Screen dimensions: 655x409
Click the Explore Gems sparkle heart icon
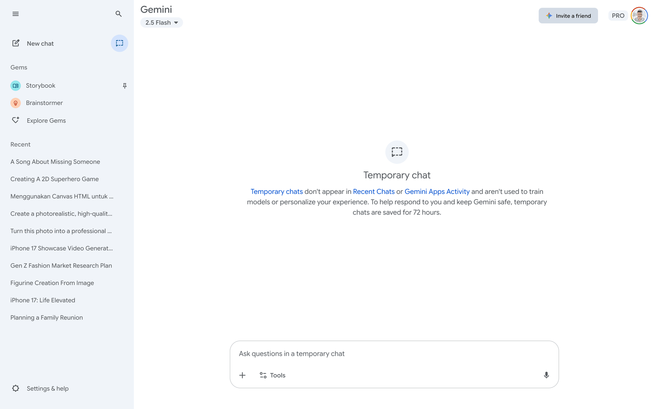tap(16, 120)
